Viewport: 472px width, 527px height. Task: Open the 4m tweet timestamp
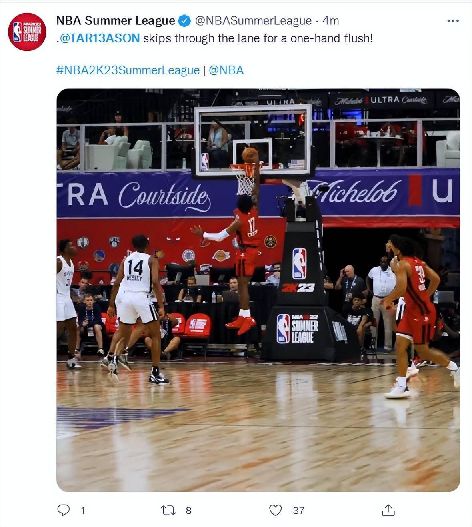(x=331, y=20)
